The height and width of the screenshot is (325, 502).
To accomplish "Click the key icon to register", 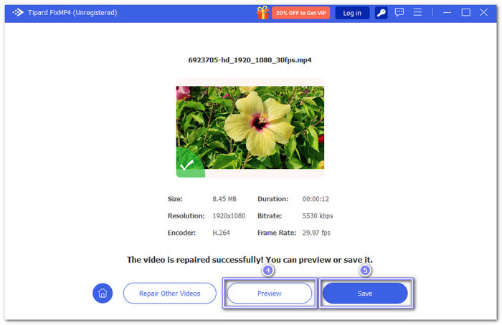I will (382, 13).
